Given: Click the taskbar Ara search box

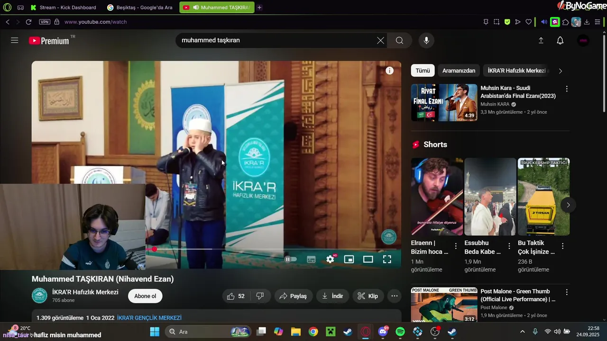Looking at the screenshot, I should 208,332.
